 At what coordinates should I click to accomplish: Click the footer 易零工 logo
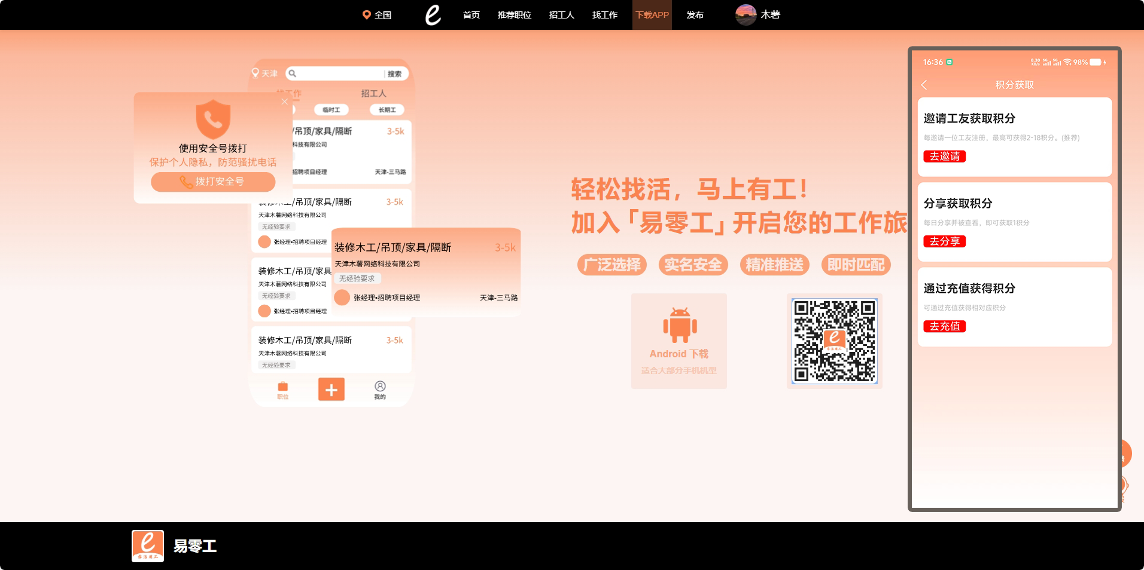click(x=148, y=546)
